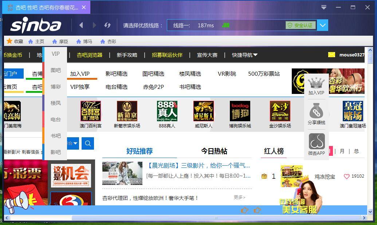
Task: Open the 主页 bookmark
Action: click(36, 42)
